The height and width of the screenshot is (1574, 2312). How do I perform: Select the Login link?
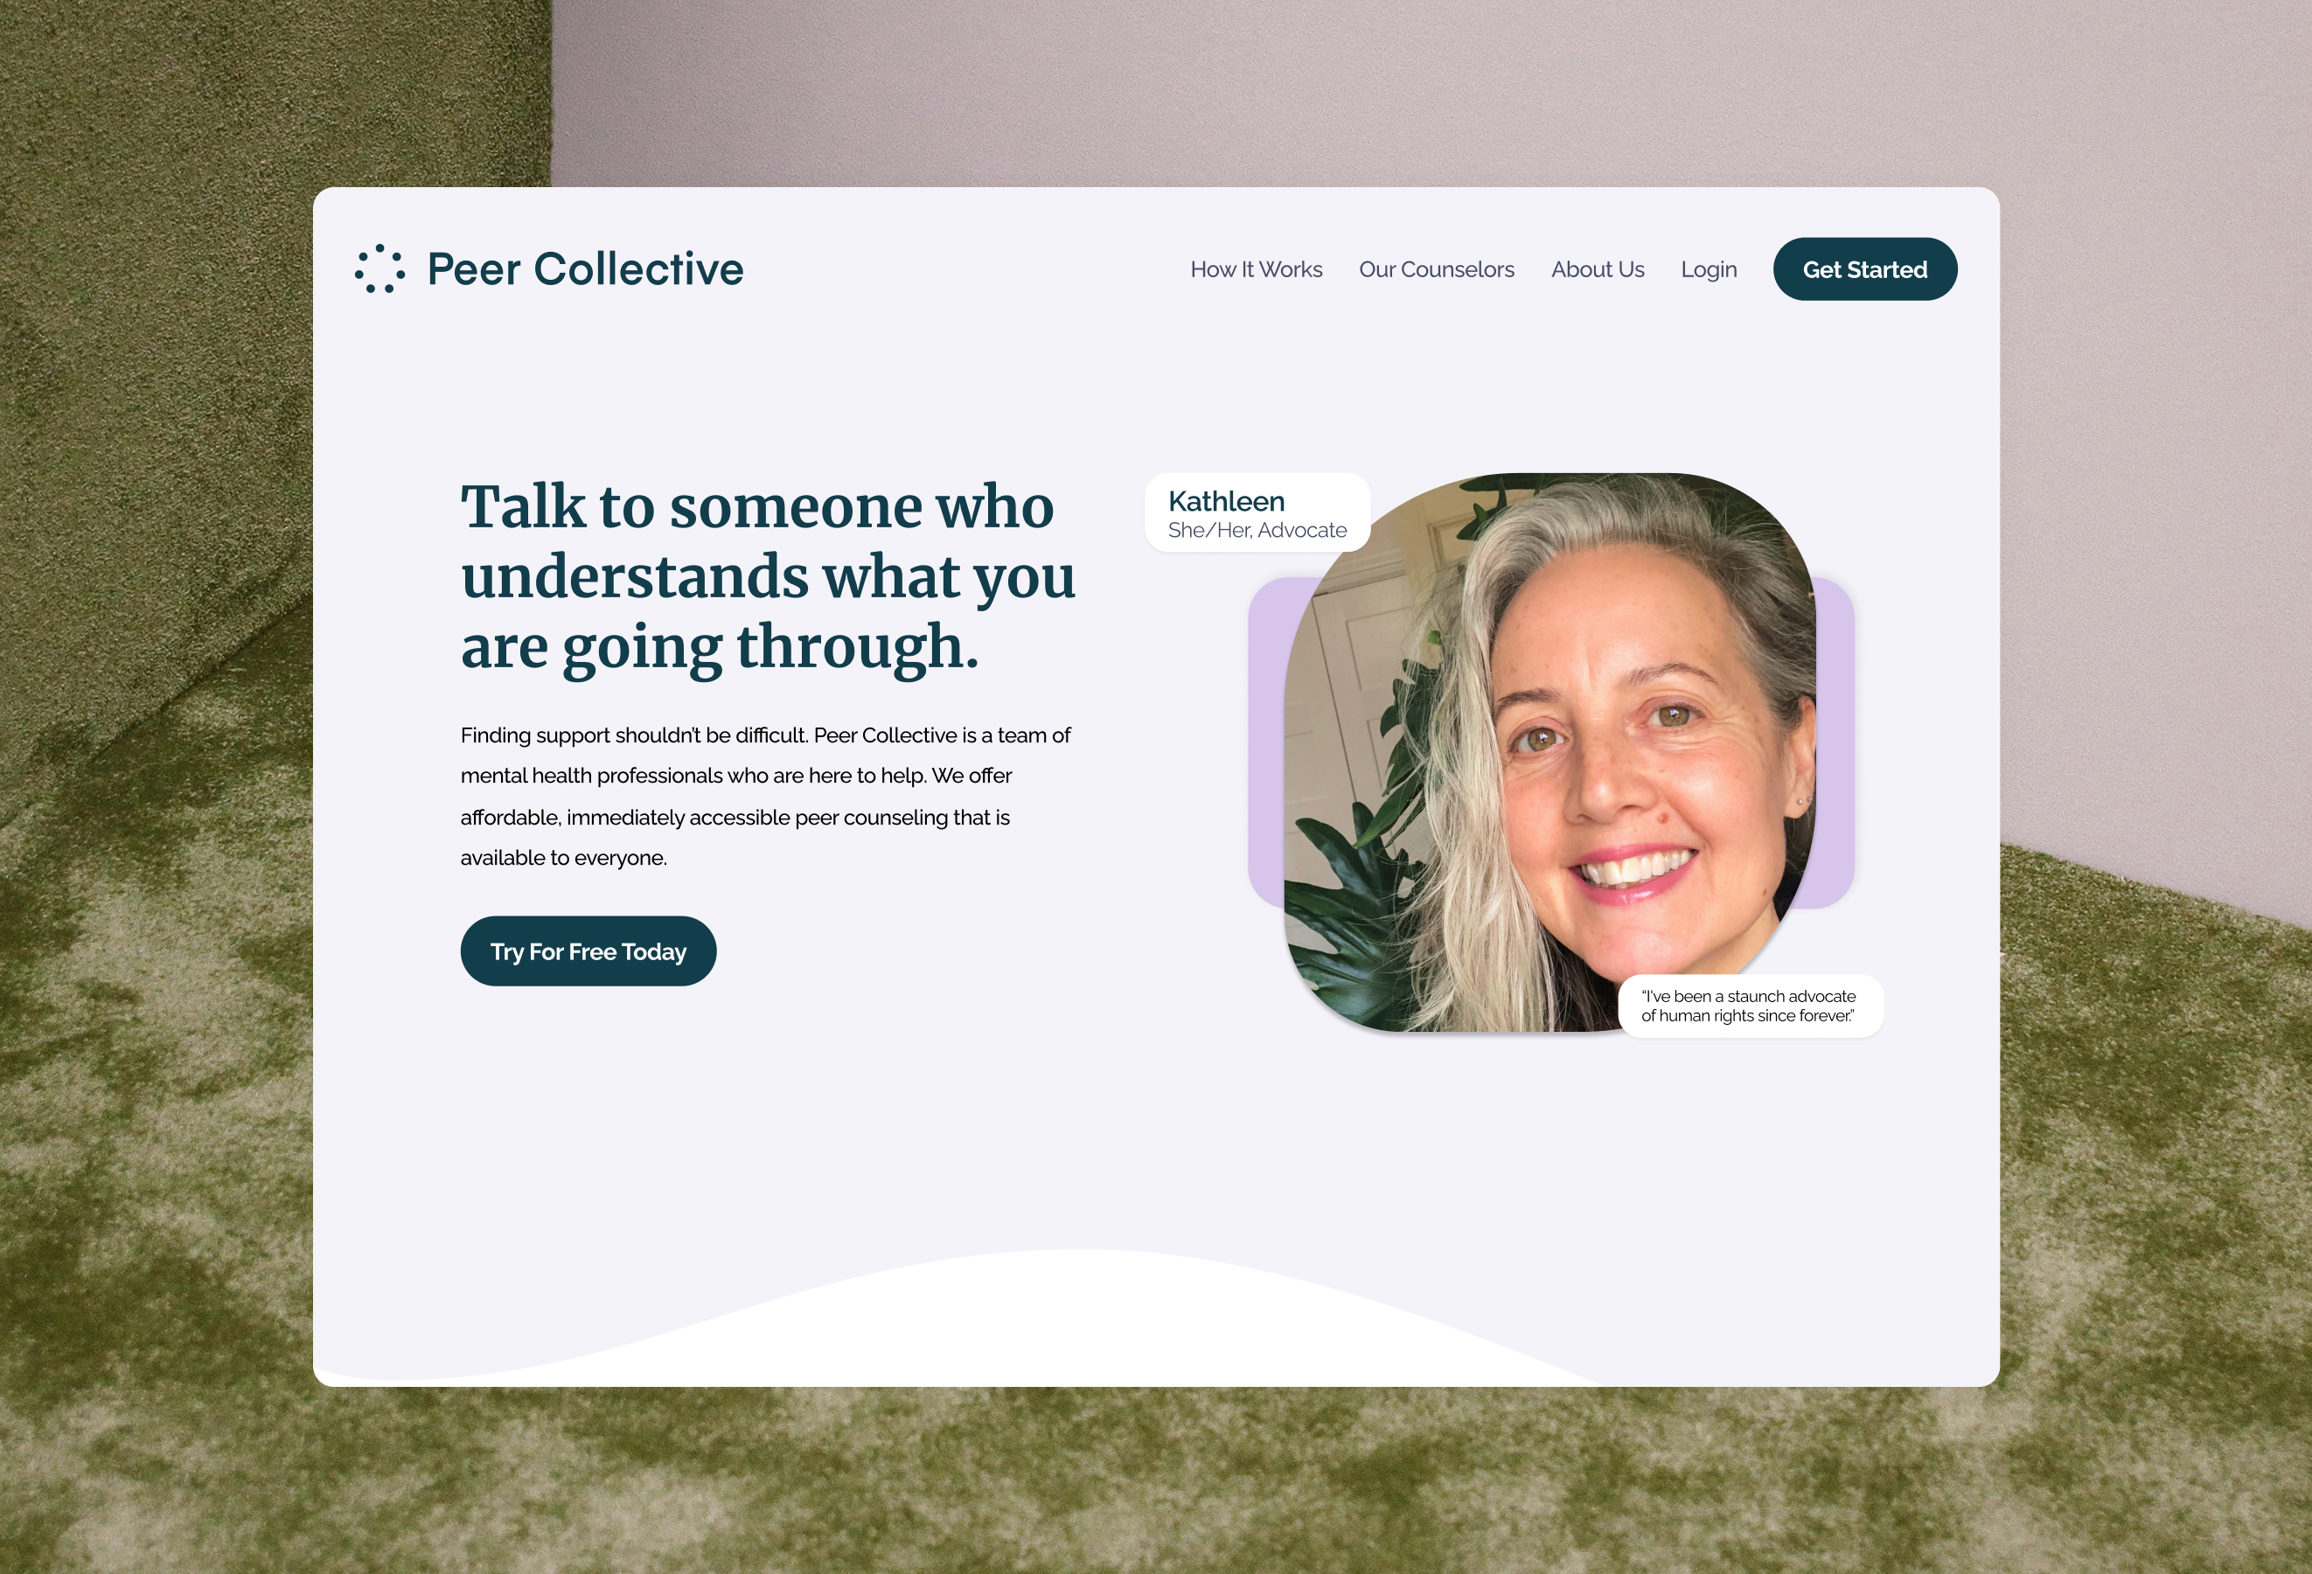coord(1710,269)
